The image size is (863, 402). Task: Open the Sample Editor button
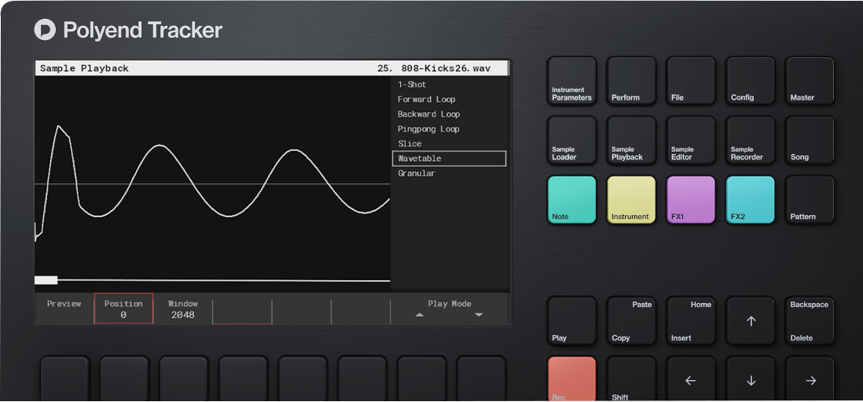pos(691,141)
